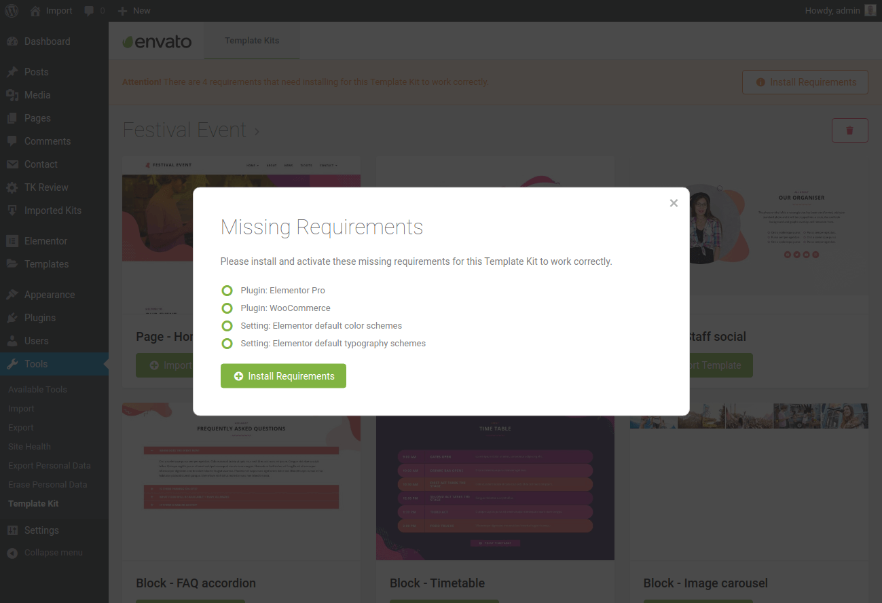Click the Comments icon in sidebar
882x603 pixels.
click(12, 141)
